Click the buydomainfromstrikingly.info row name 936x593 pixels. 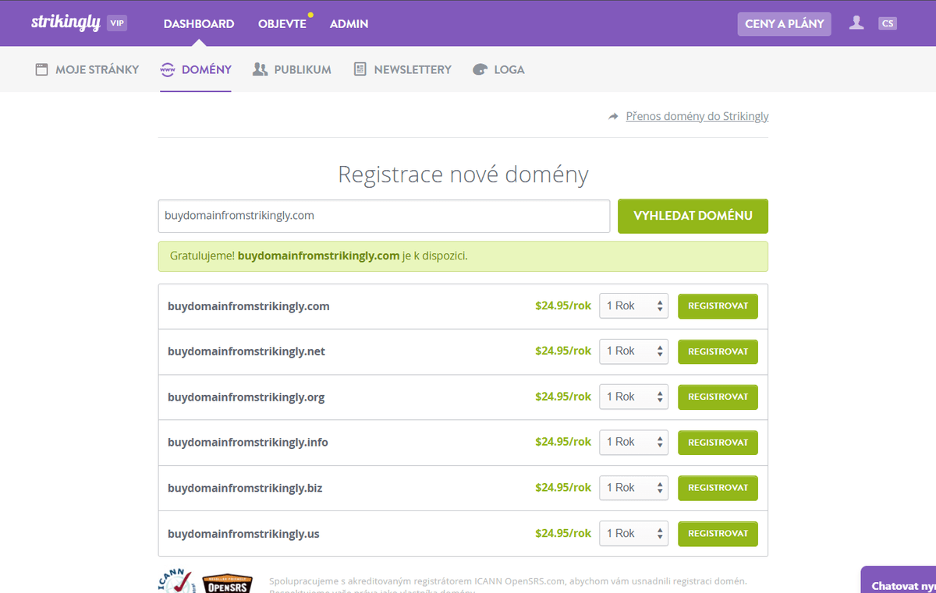pyautogui.click(x=248, y=443)
